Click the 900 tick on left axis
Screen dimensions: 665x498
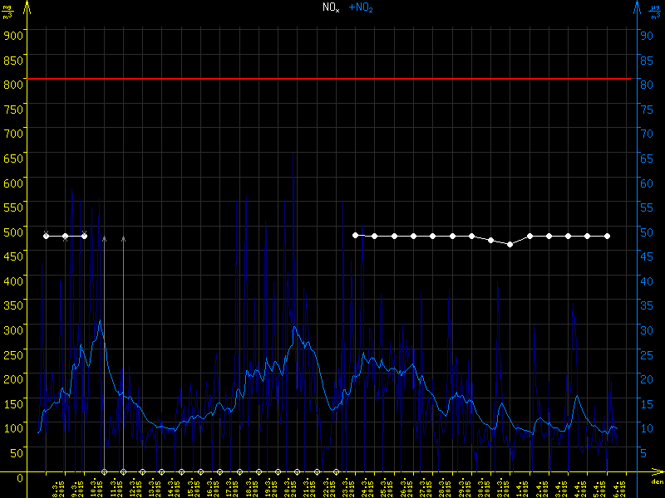pos(12,34)
